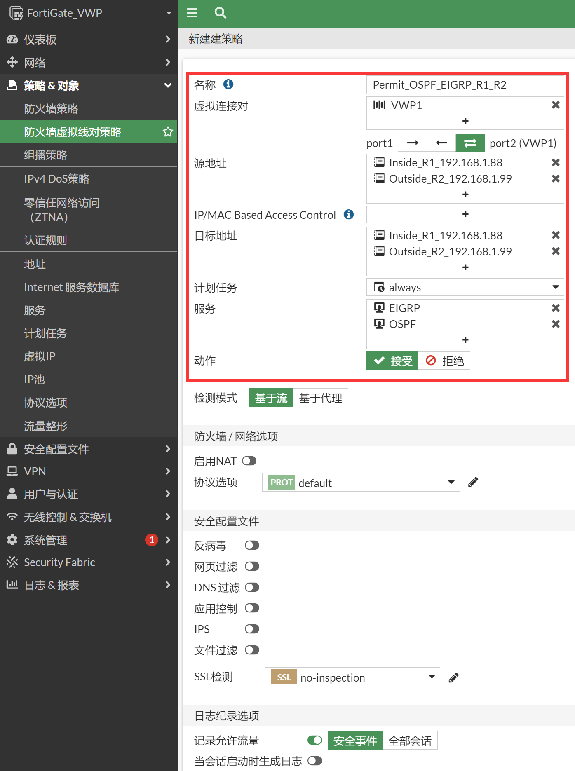Enable the 启用NAT toggle
Screen dimensions: 575x771
point(249,461)
